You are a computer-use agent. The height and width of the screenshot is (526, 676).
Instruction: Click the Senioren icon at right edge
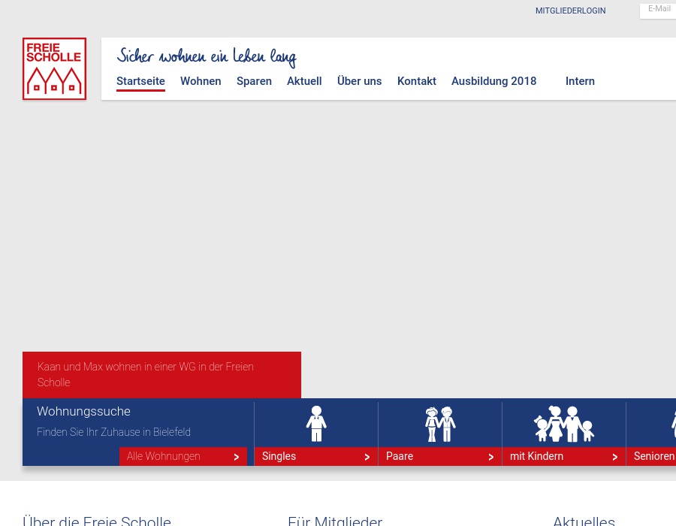pyautogui.click(x=671, y=424)
